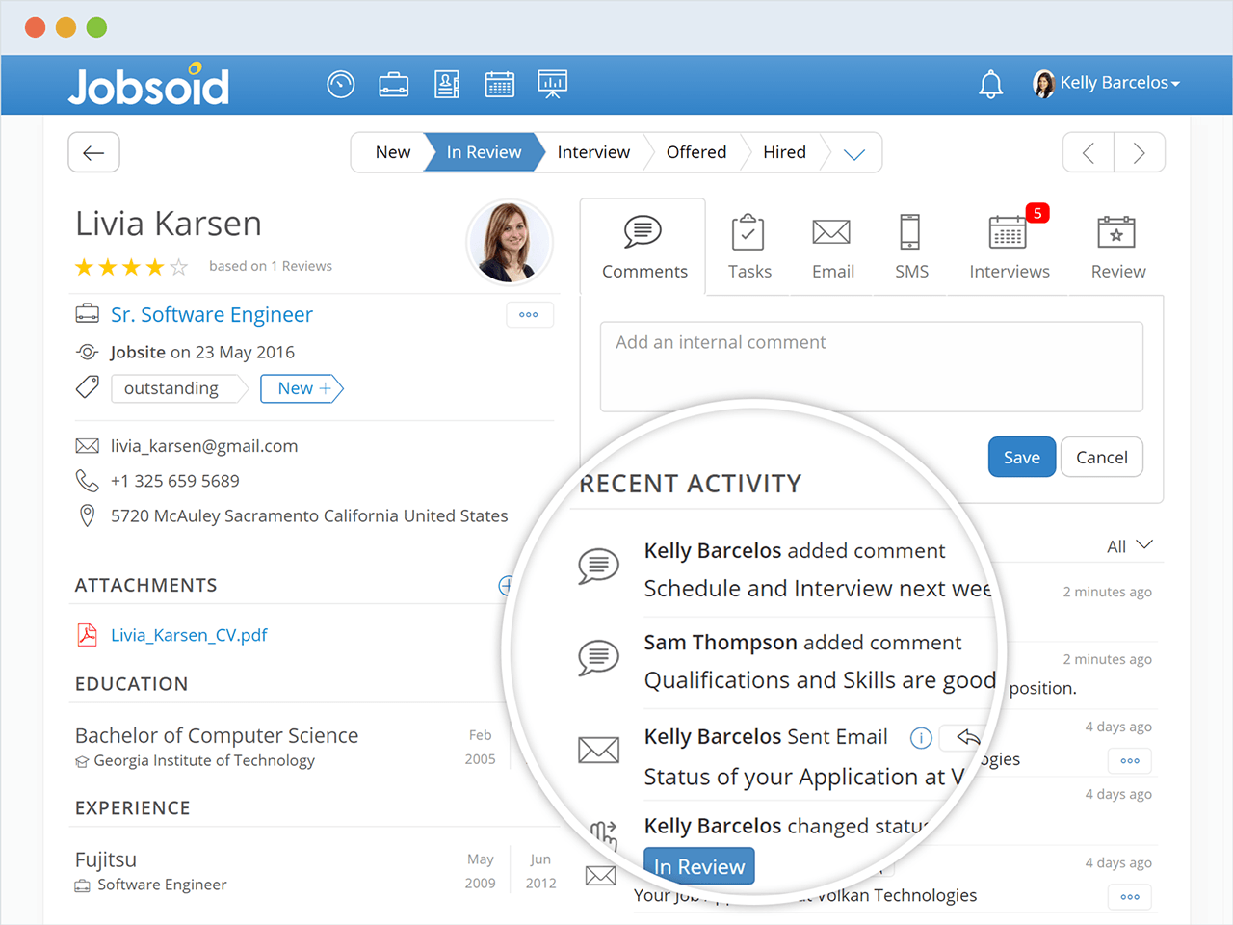This screenshot has width=1233, height=925.
Task: Click the tag icon beside outstanding
Action: [87, 387]
